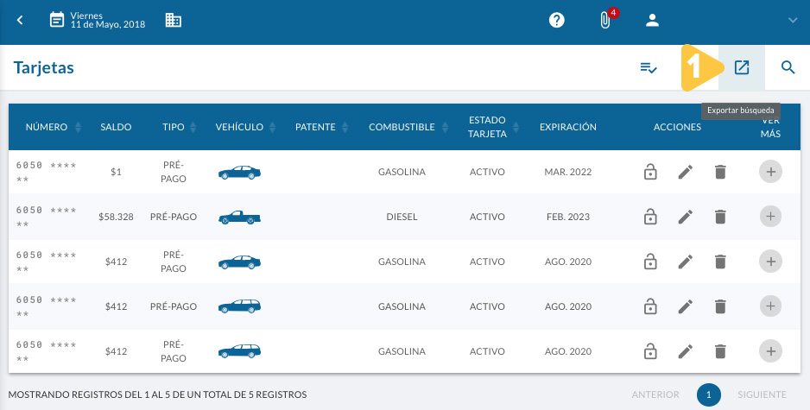Go to SIGUIENTE page
Image resolution: width=810 pixels, height=410 pixels.
pyautogui.click(x=762, y=394)
